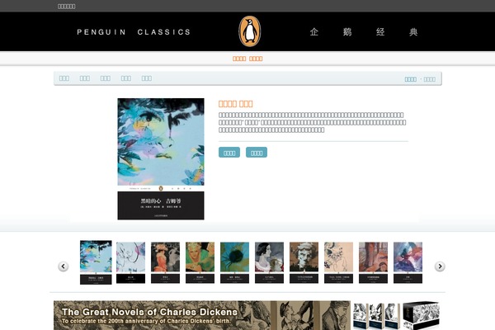Select the brown thumbnail with a pale sculpted head
This screenshot has width=495, height=330.
tap(304, 262)
